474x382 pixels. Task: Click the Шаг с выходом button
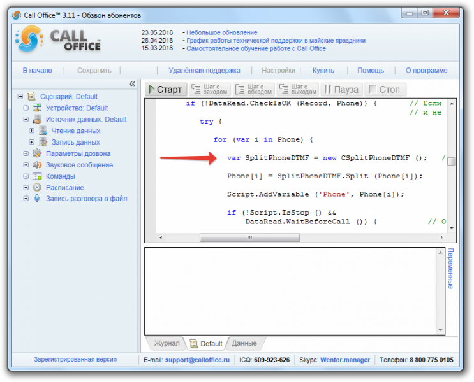point(298,89)
